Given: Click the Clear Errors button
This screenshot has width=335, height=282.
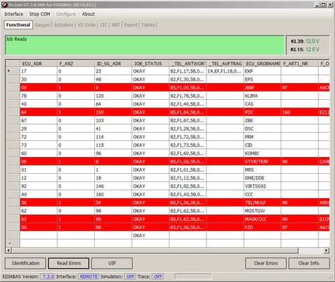Looking at the screenshot, I should 266,263.
